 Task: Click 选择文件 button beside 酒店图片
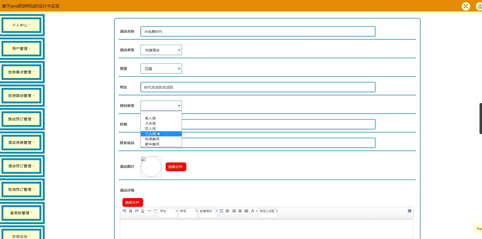click(x=176, y=167)
